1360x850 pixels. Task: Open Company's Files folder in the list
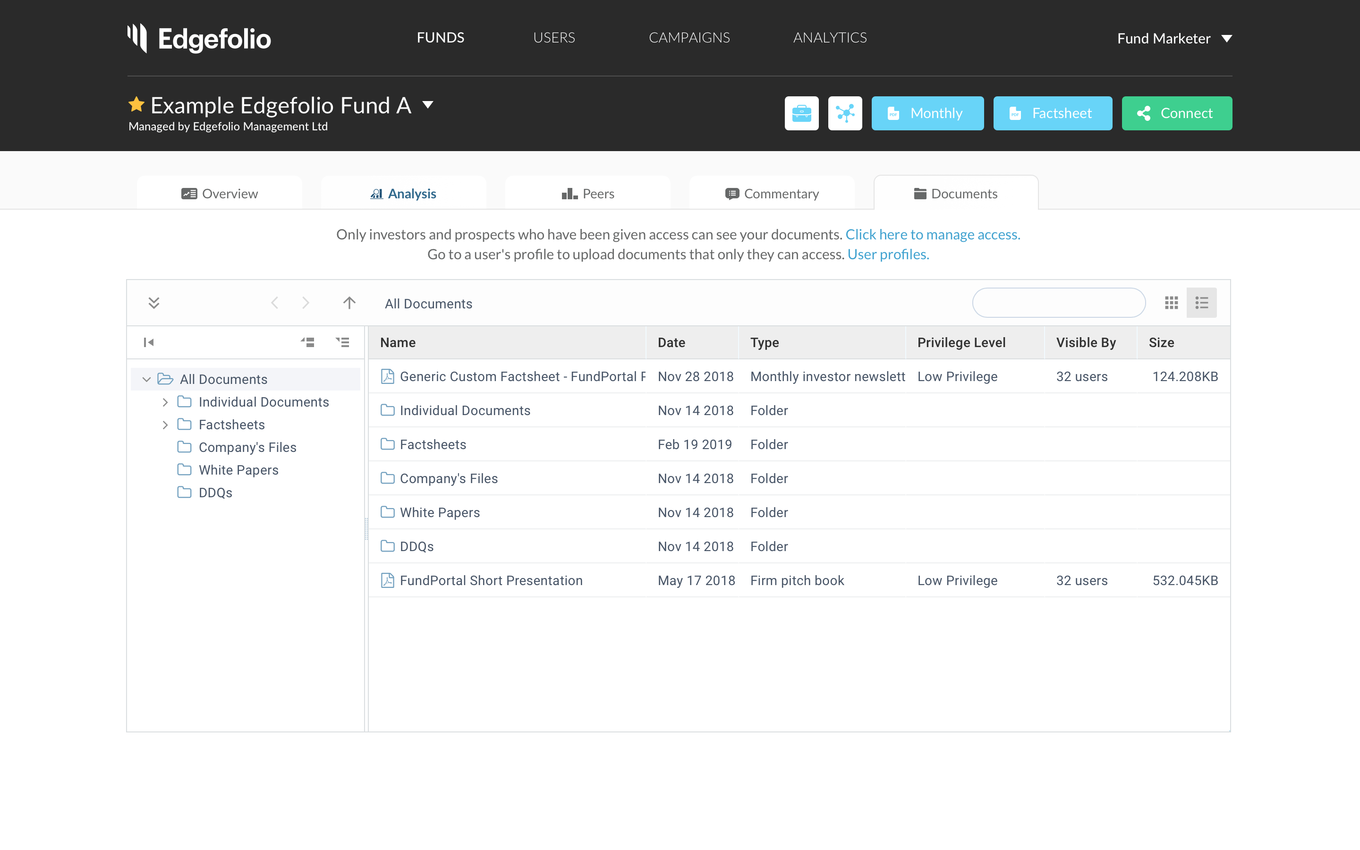(799, 478)
